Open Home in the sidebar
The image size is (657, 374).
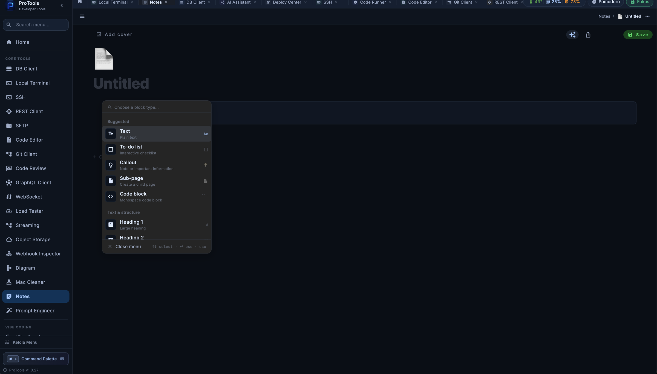click(x=36, y=42)
